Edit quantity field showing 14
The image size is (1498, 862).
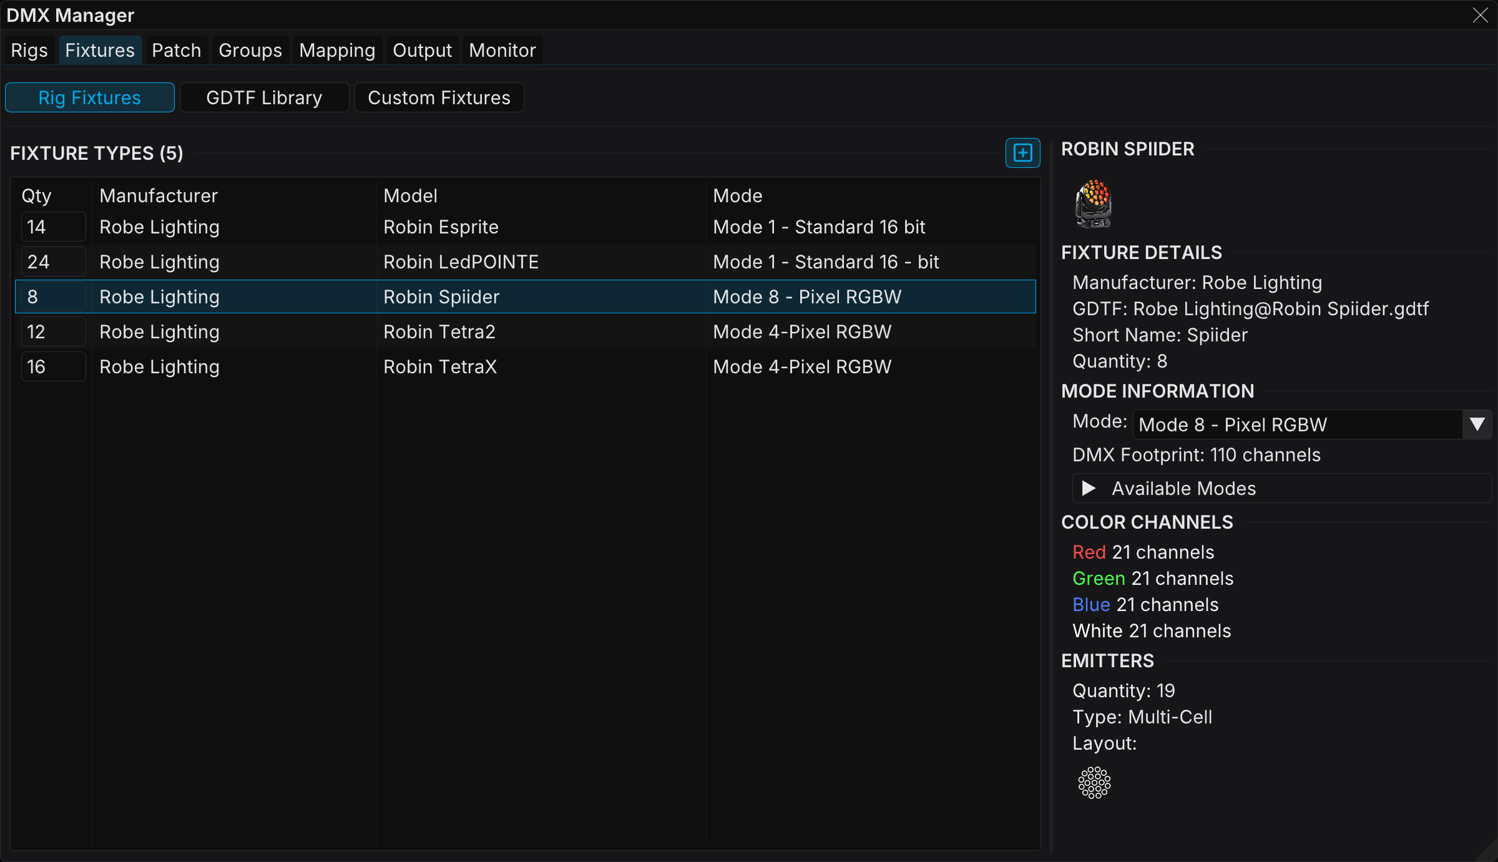coord(53,227)
